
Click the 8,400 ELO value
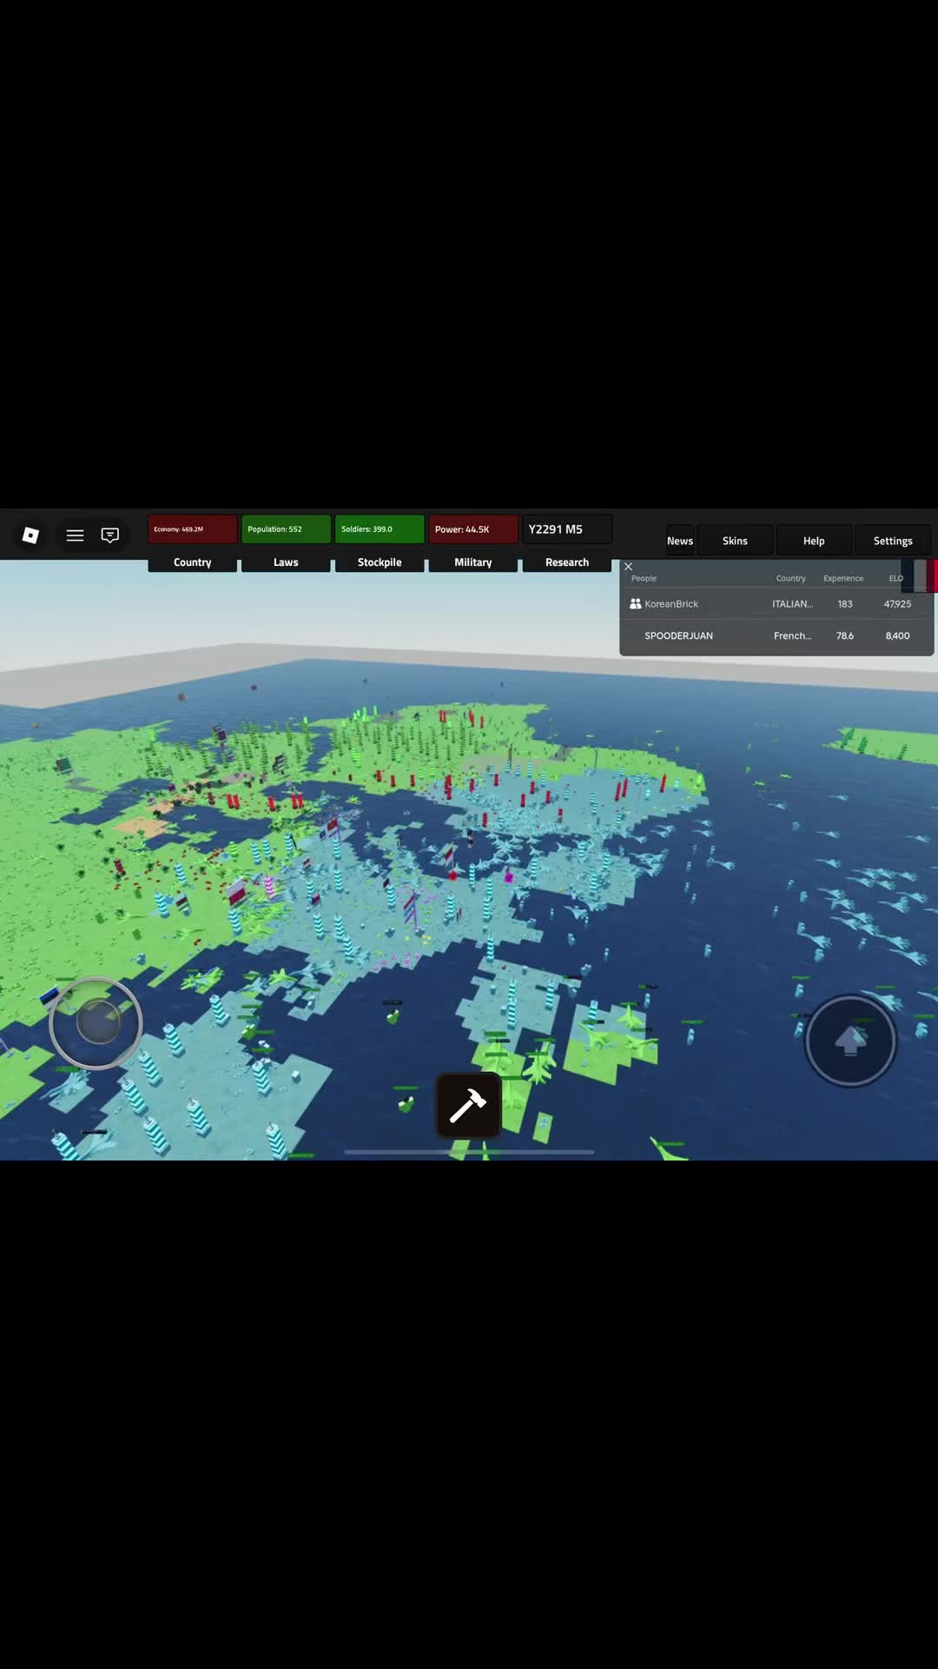click(897, 636)
